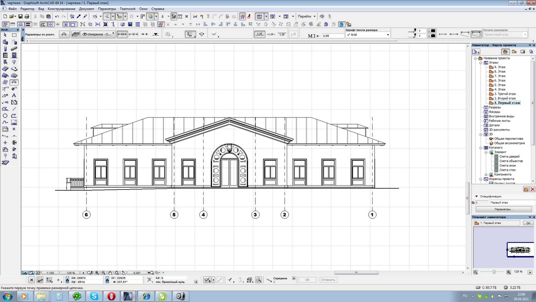Pick the Text tool letter A icon
Image resolution: width=536 pixels, height=302 pixels.
14,95
